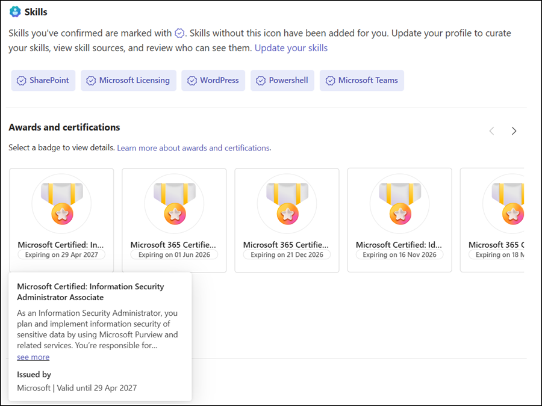Select the Microsoft Licensing skill chip

(129, 81)
